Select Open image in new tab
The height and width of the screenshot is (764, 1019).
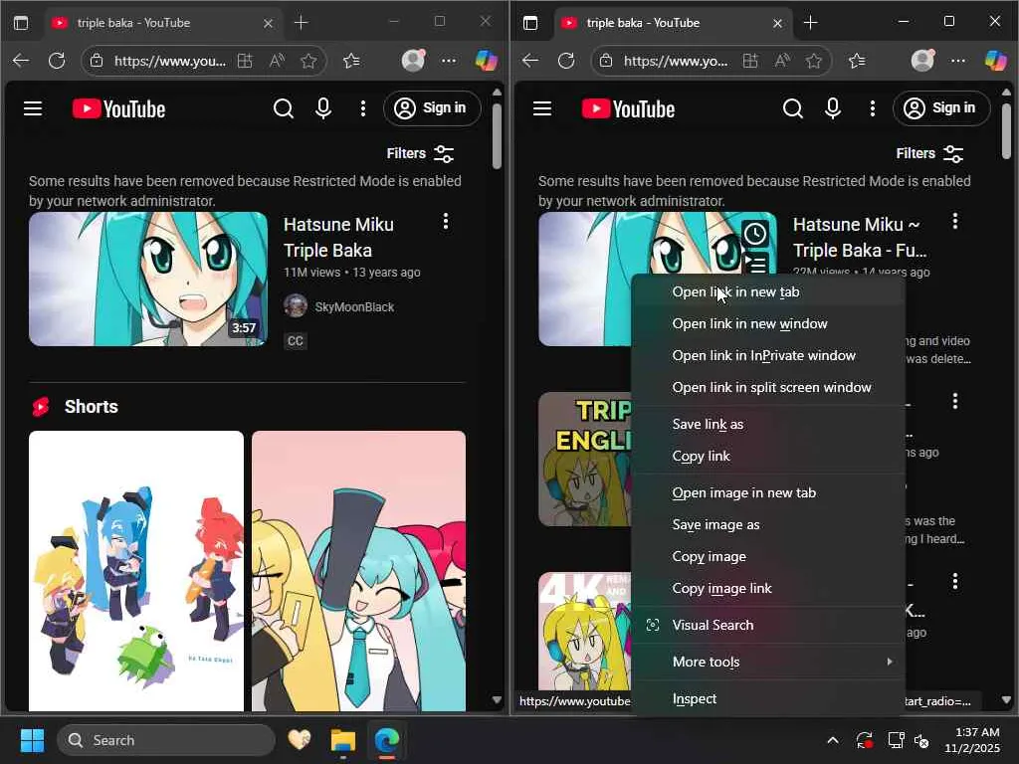pyautogui.click(x=769, y=493)
